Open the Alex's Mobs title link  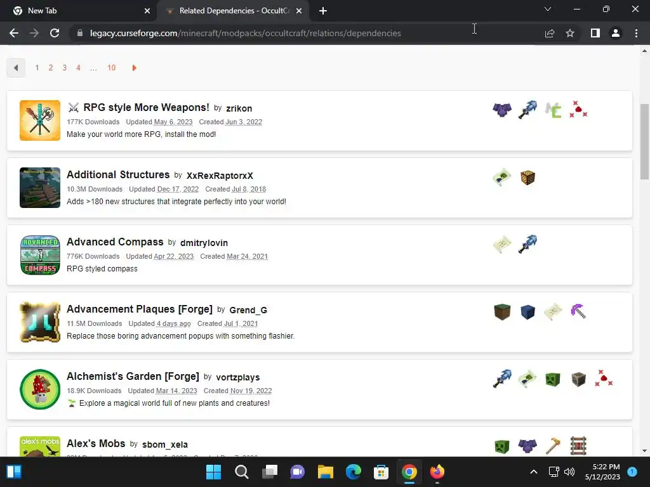click(x=96, y=443)
